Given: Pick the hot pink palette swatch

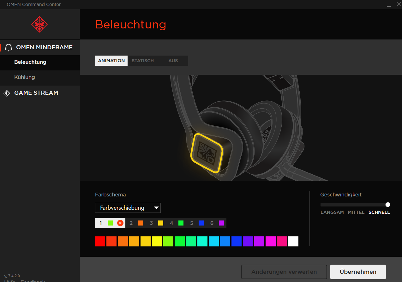Looking at the screenshot, I should [x=282, y=241].
